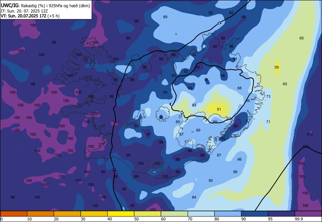Click the humidity value 59 in the yellow spot

click(277, 67)
